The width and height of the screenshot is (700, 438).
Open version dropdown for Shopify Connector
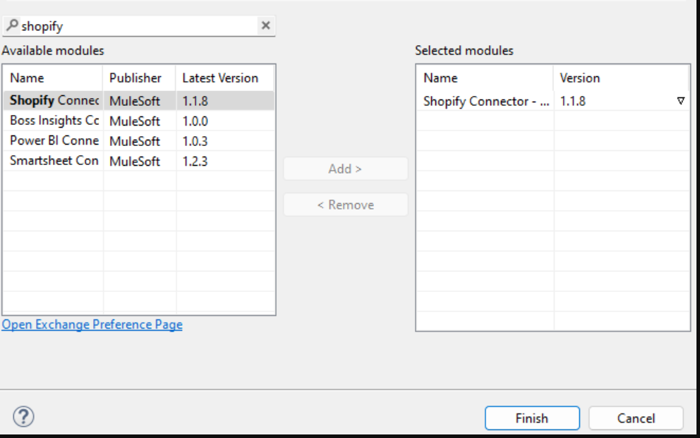[x=680, y=101]
